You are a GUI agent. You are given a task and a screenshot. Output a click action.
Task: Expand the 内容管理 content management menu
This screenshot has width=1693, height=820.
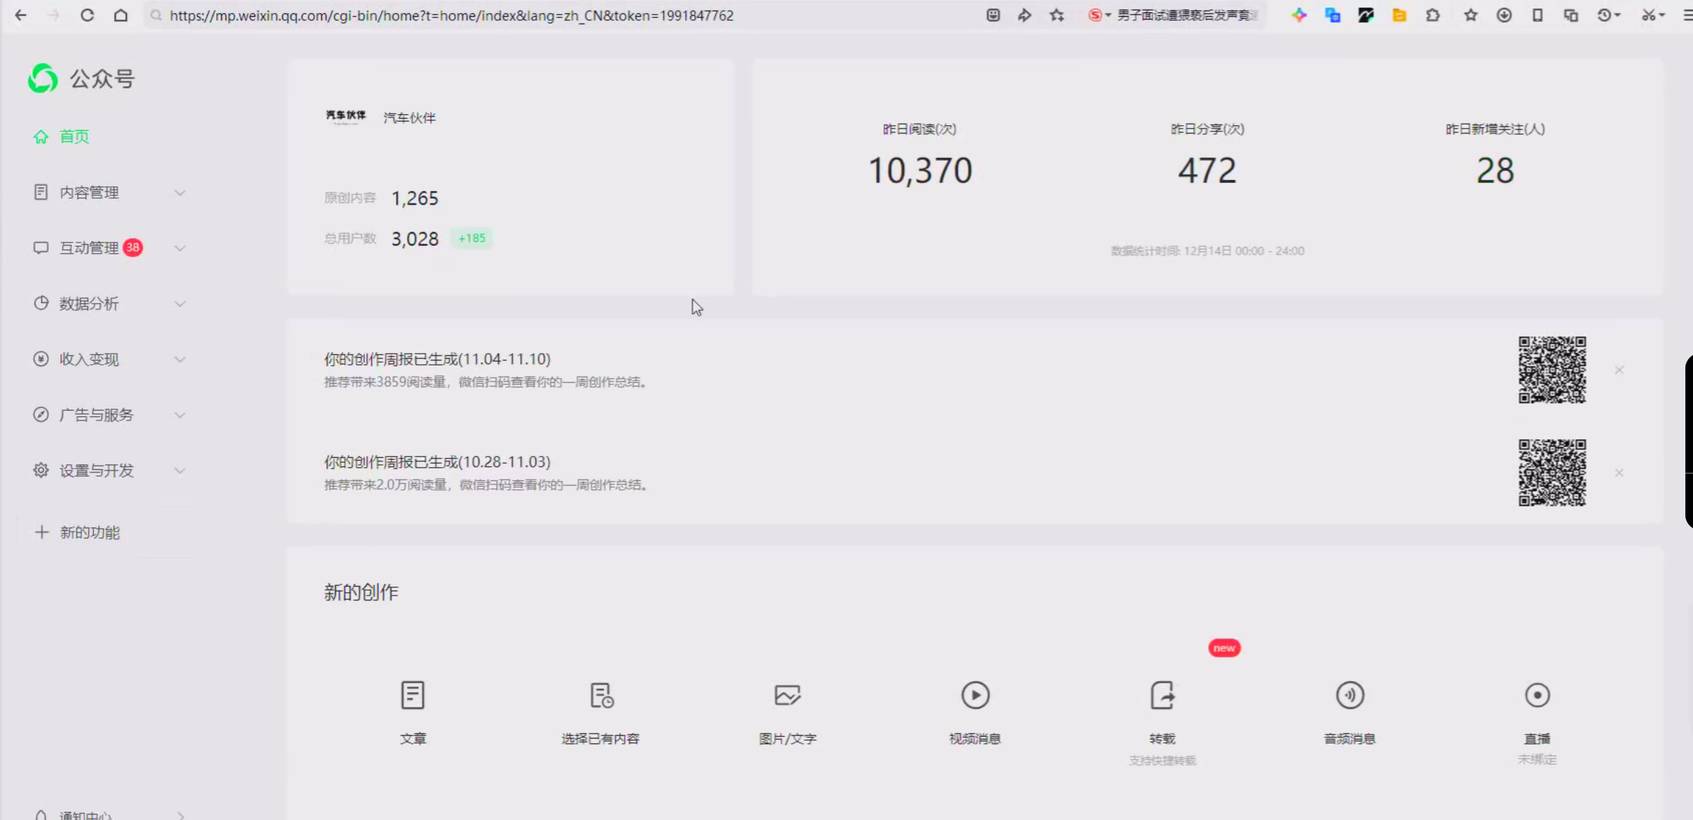(108, 192)
